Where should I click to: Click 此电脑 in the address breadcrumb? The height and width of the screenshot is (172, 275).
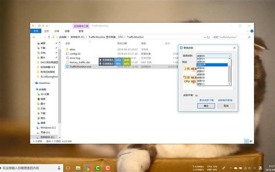click(x=63, y=37)
